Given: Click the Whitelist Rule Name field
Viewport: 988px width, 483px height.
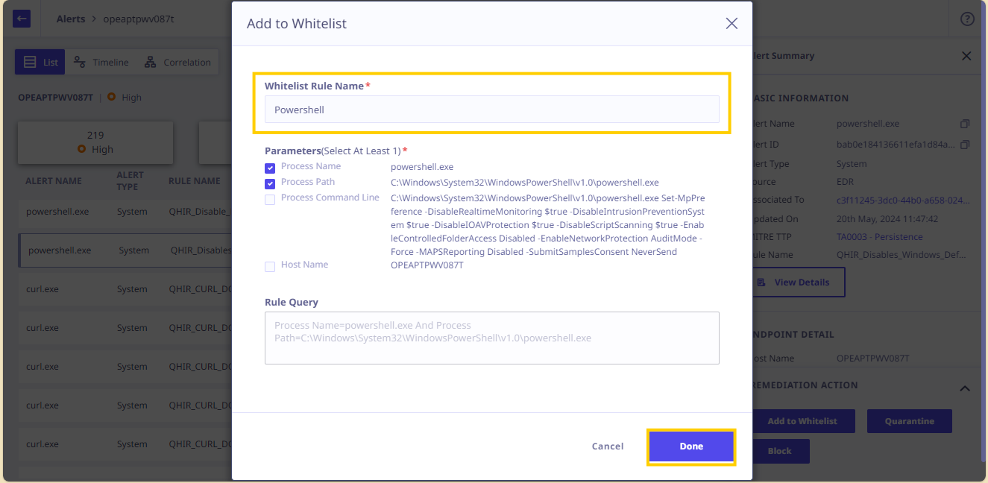Looking at the screenshot, I should 492,109.
